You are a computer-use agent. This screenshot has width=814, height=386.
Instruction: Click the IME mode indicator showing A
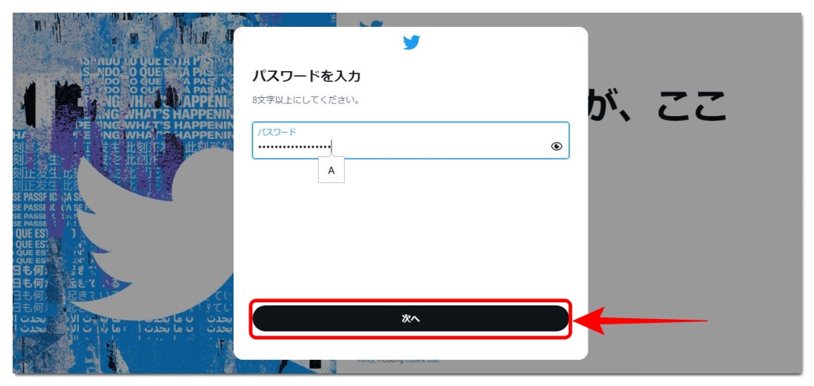point(331,171)
